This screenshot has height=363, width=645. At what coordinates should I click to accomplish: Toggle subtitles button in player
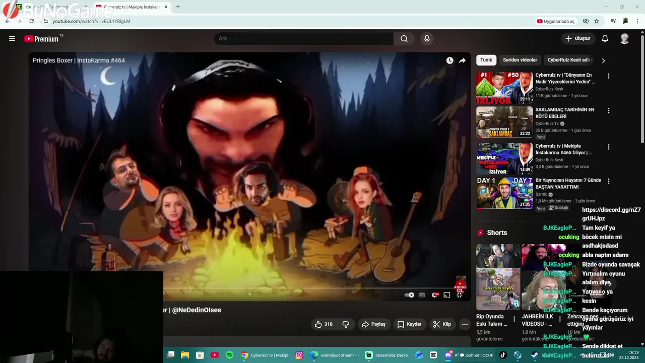tap(422, 295)
